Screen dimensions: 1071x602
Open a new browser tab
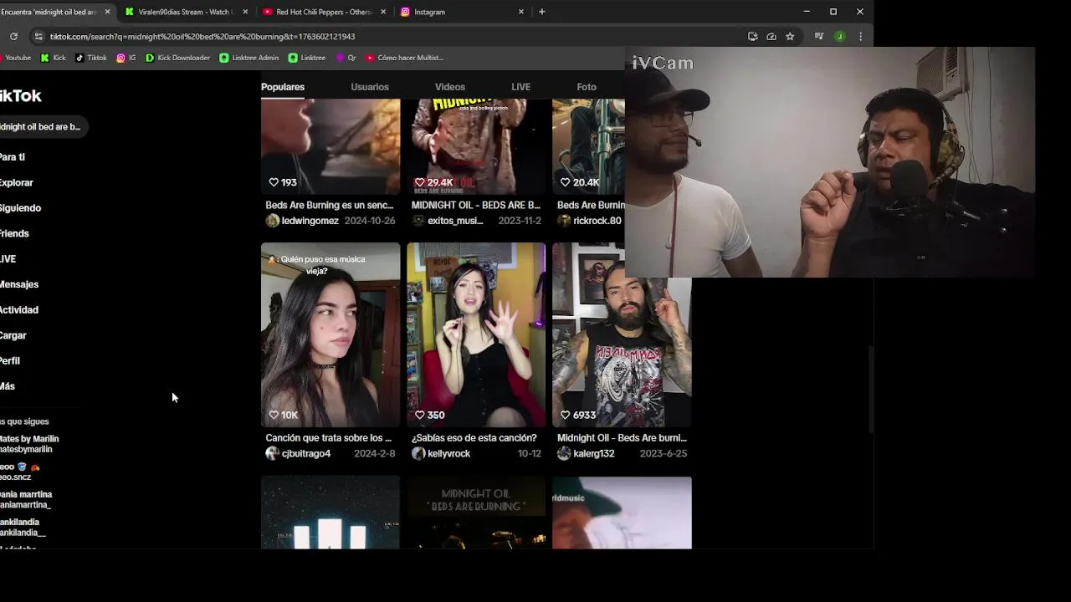542,12
